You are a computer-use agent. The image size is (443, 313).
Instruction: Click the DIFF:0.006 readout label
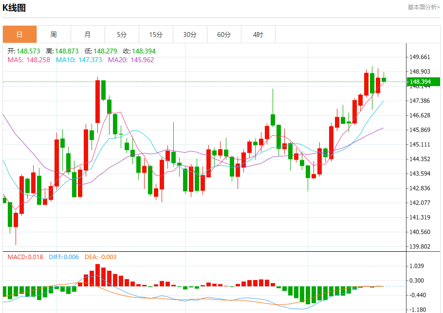point(64,257)
